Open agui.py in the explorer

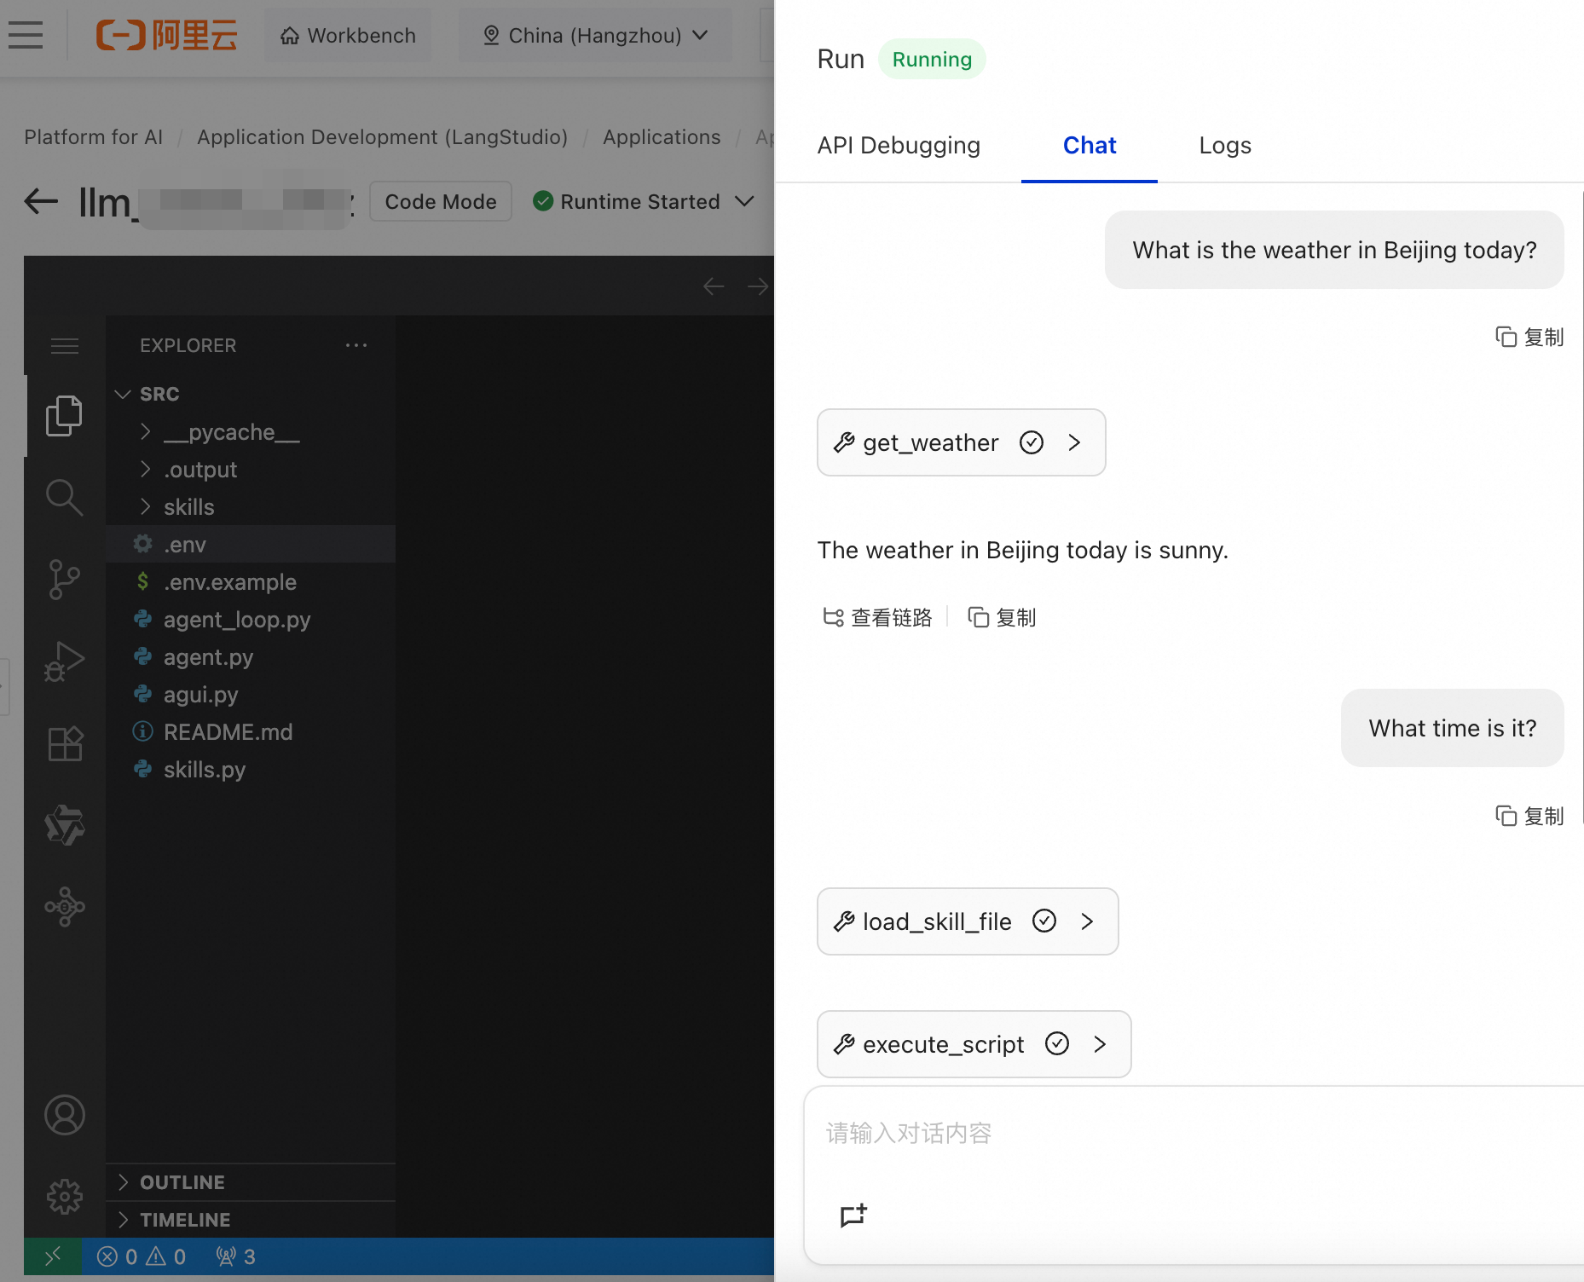pos(251,695)
